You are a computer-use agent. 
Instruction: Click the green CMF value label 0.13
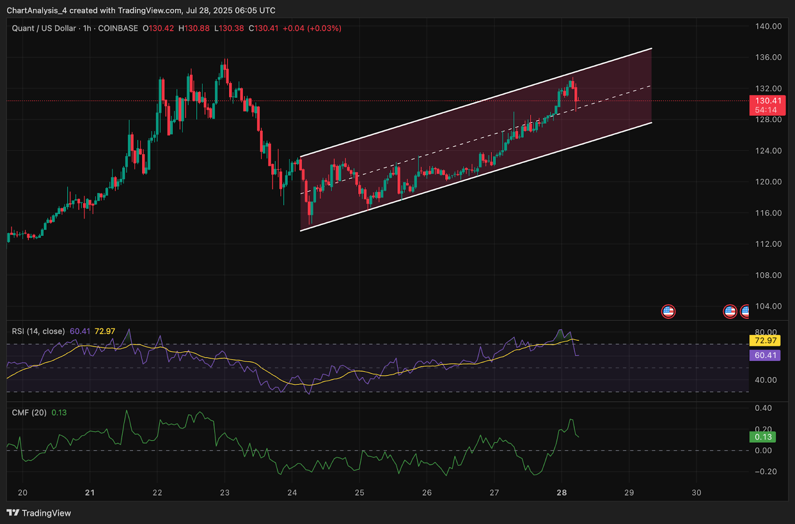763,437
